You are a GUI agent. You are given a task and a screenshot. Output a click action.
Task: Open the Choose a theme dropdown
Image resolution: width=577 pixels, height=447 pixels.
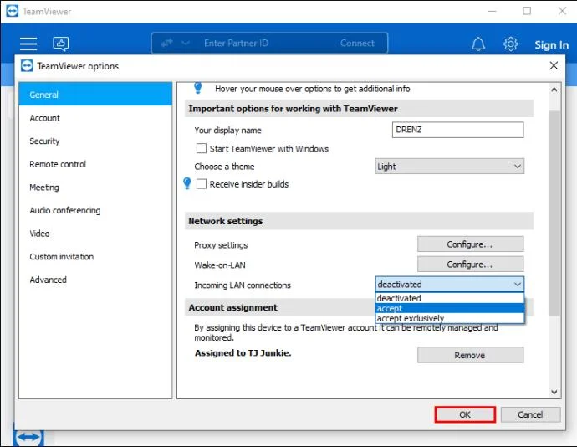(x=449, y=167)
